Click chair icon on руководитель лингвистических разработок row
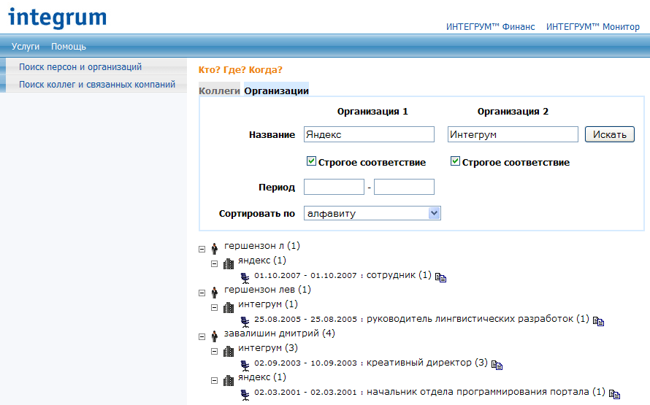 [x=245, y=322]
